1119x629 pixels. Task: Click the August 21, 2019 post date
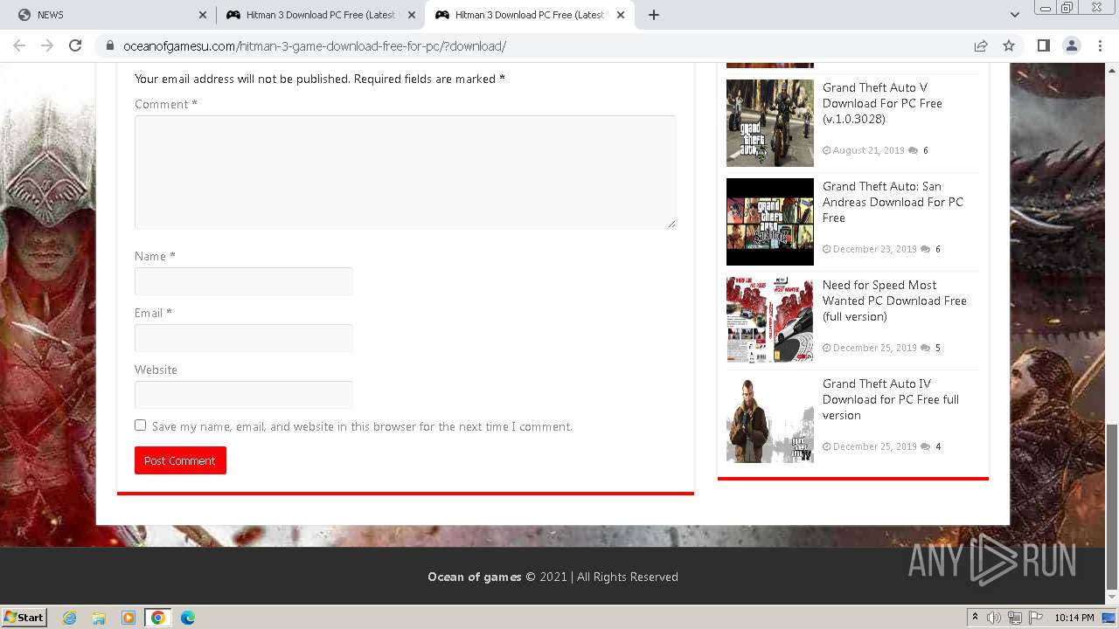click(x=868, y=150)
